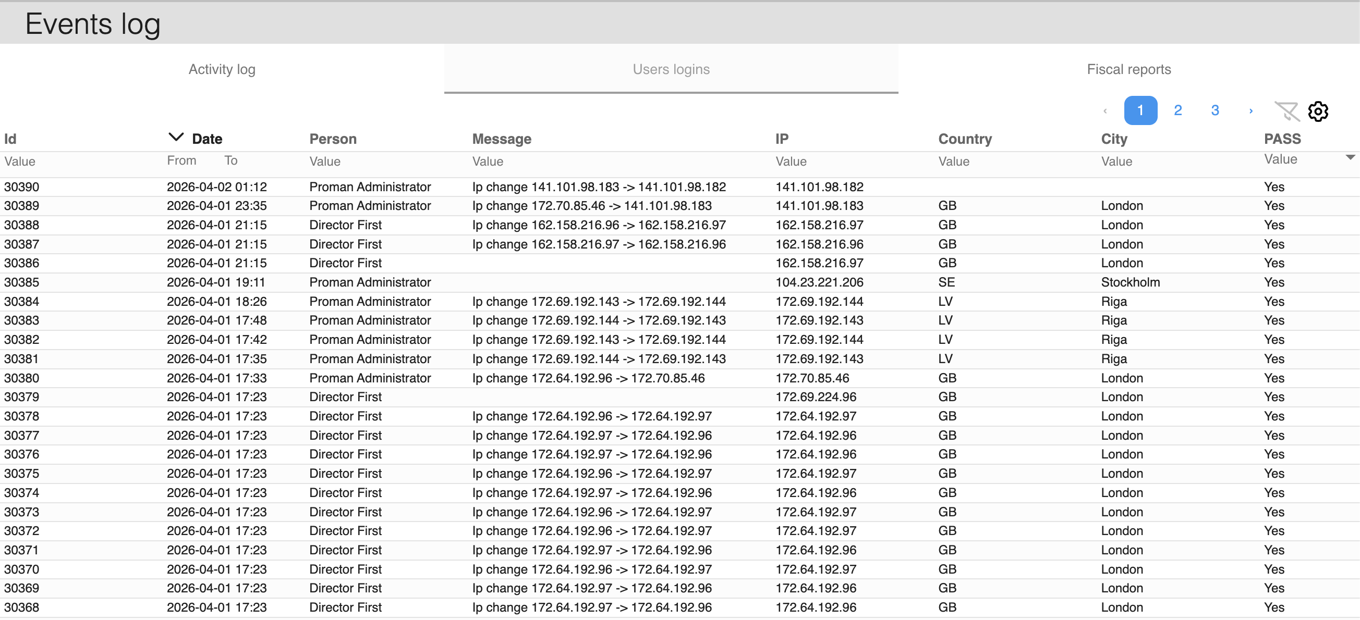
Task: Set Date To filter field
Action: pyautogui.click(x=231, y=160)
